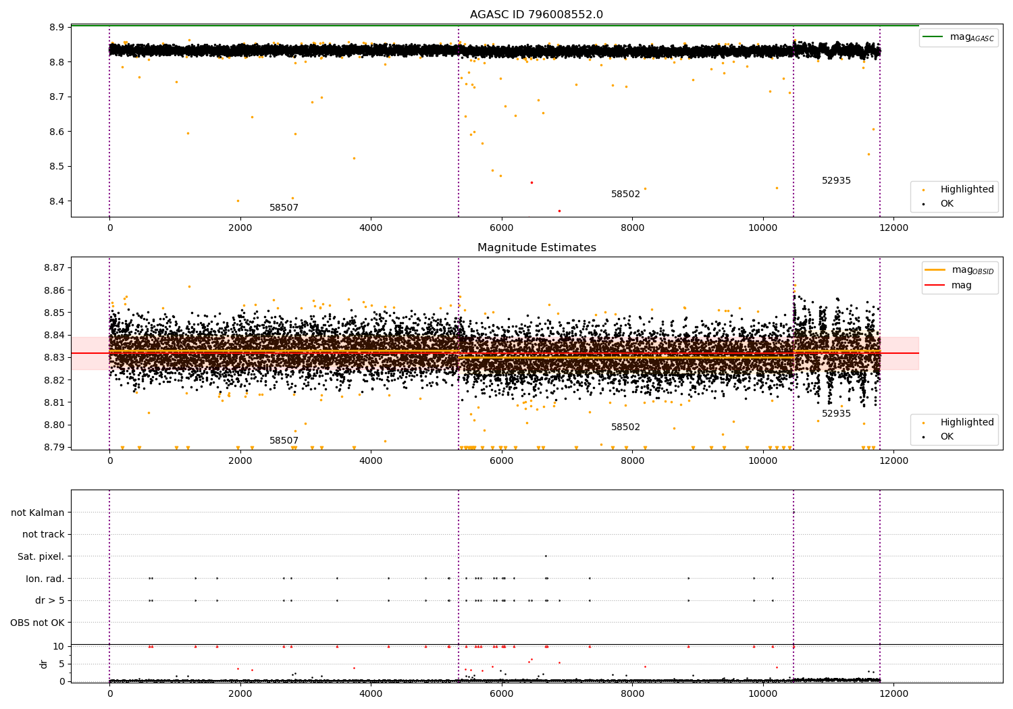Click the 52935 annotation in the top plot

coord(836,180)
